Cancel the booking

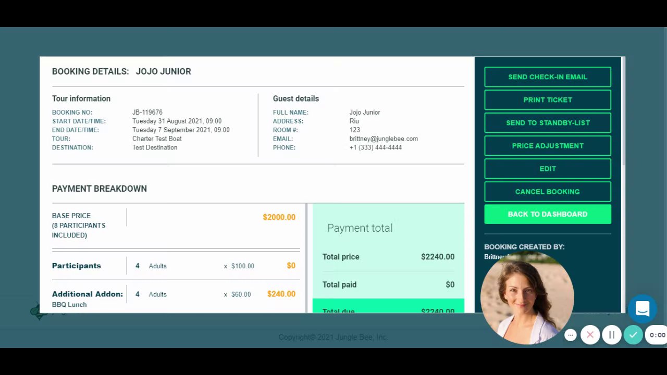[x=548, y=192]
